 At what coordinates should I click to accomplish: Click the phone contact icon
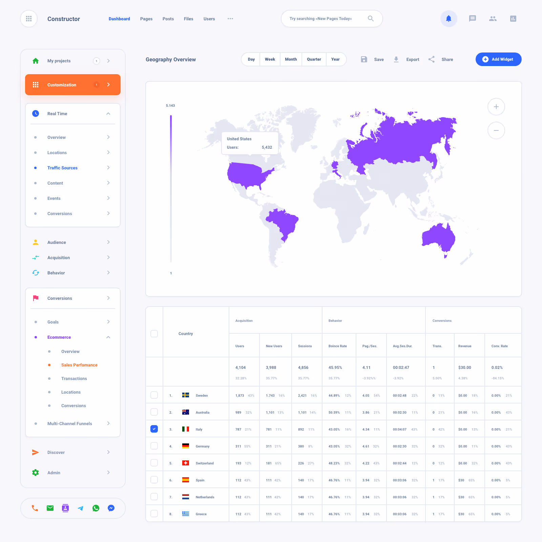pos(35,508)
